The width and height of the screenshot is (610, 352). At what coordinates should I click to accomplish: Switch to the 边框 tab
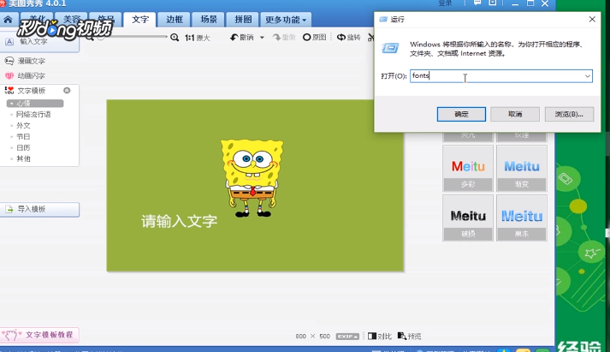tap(175, 20)
